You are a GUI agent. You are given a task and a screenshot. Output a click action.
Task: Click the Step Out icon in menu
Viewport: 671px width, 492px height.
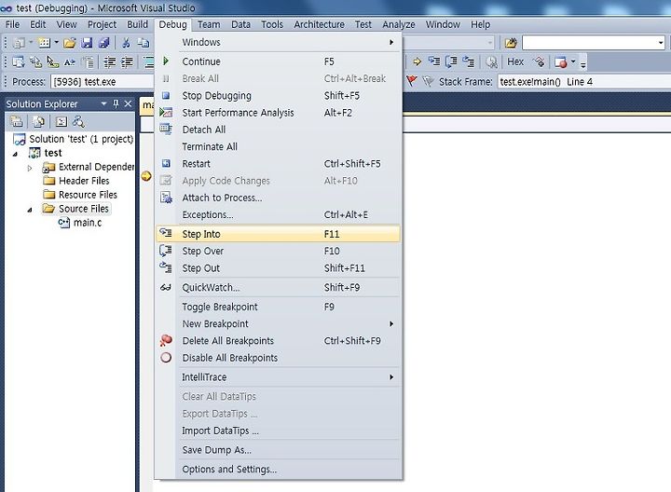[166, 267]
